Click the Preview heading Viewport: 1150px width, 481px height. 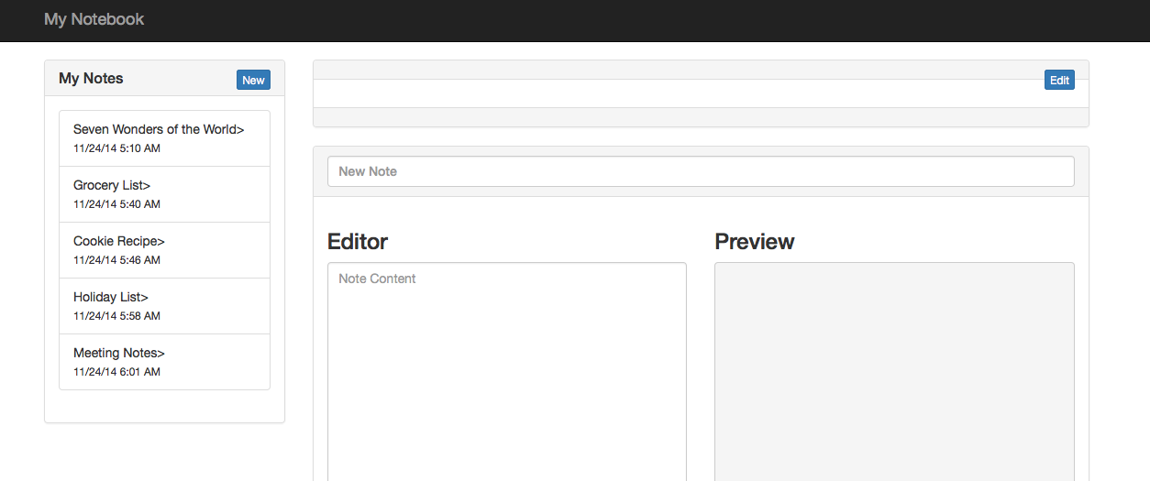pyautogui.click(x=755, y=242)
